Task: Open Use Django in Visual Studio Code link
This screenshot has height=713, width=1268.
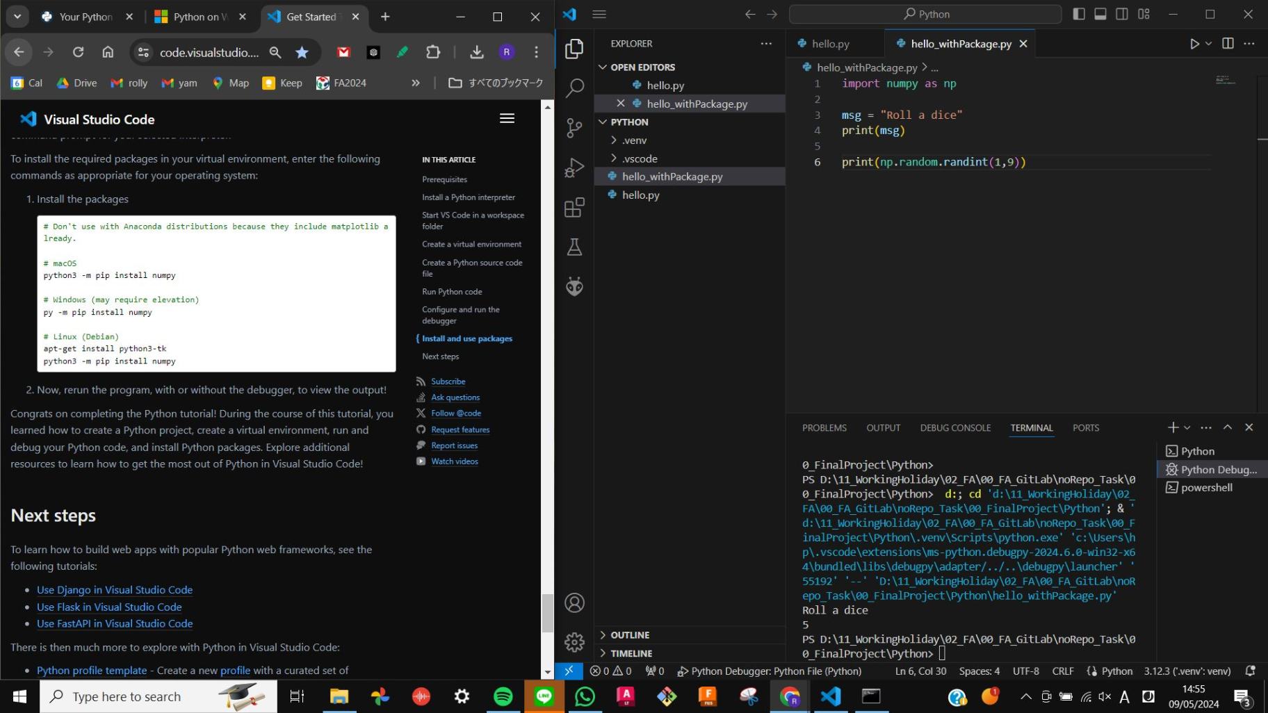Action: click(x=115, y=590)
